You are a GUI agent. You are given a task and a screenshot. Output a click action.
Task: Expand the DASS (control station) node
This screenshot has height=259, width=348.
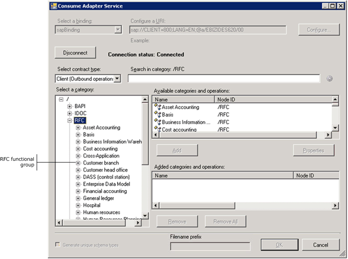pos(78,177)
